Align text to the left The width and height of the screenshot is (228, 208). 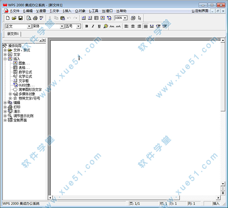pyautogui.click(x=126, y=26)
